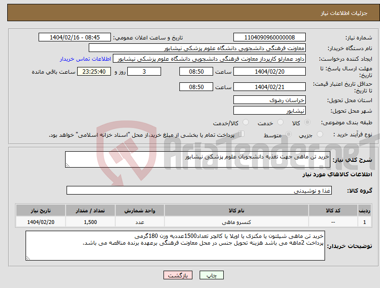Screen dimensions: 380x288
Task: Select the خدمت radio button
Action: 280,122
